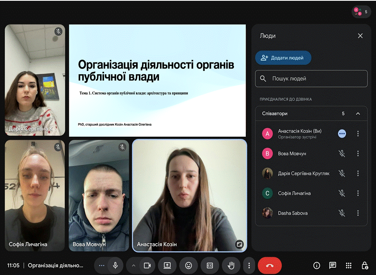Click muted mic icon on Софія Личагіна tile
The image size is (376, 275).
pyautogui.click(x=58, y=147)
